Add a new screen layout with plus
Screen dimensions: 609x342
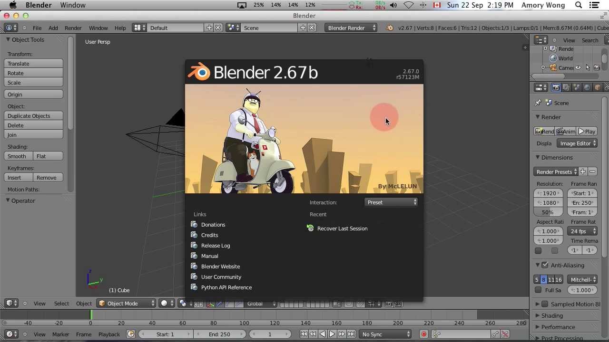tap(209, 28)
